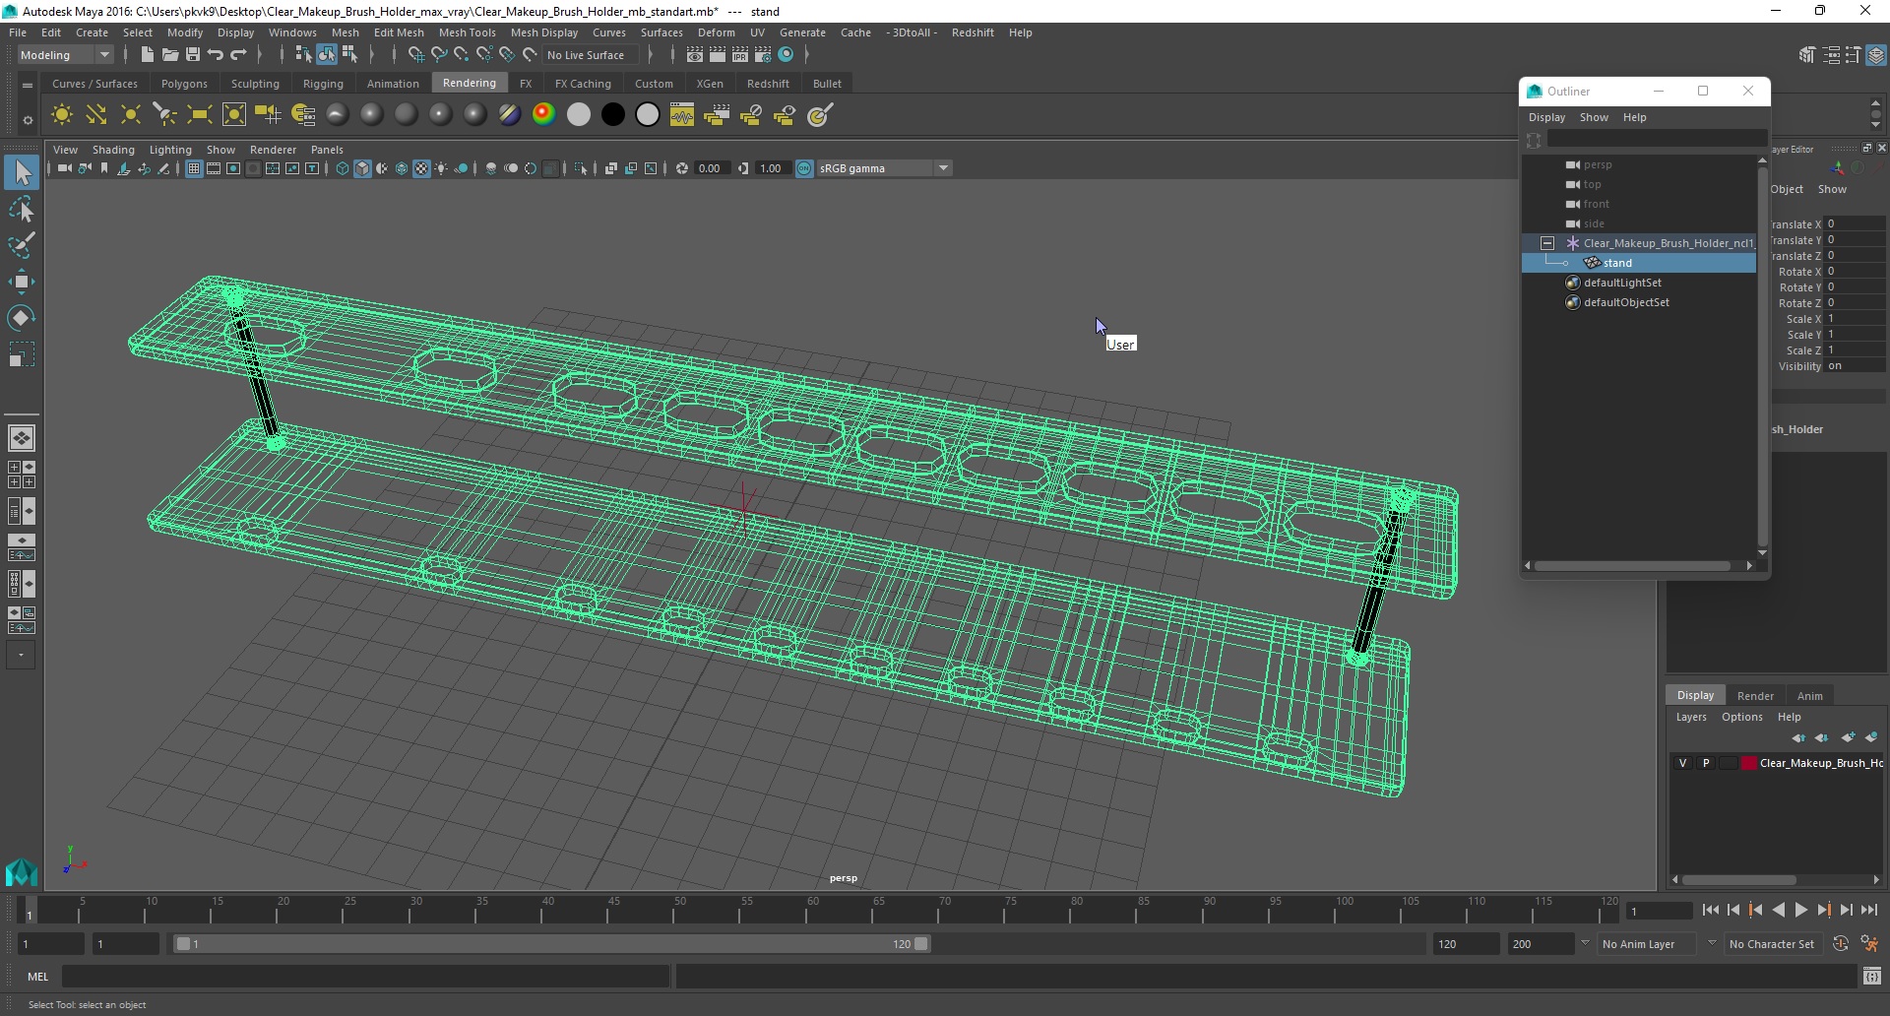Open the Save Scene icon
The height and width of the screenshot is (1016, 1890).
193,55
